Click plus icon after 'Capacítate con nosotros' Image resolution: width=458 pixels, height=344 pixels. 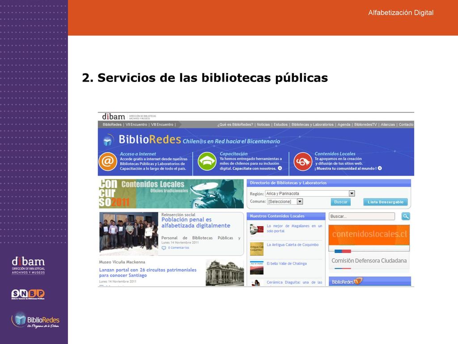click(x=280, y=168)
